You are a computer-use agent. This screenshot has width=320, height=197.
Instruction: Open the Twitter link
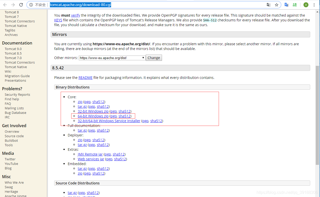pyautogui.click(x=10, y=159)
